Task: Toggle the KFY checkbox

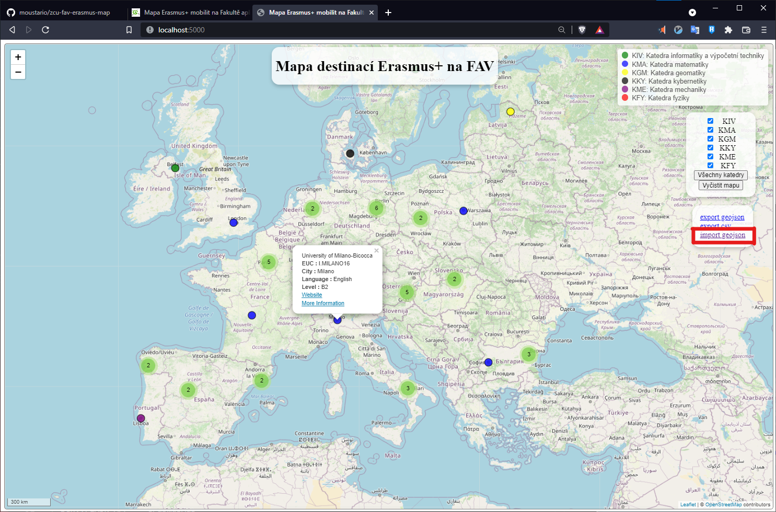Action: click(710, 165)
